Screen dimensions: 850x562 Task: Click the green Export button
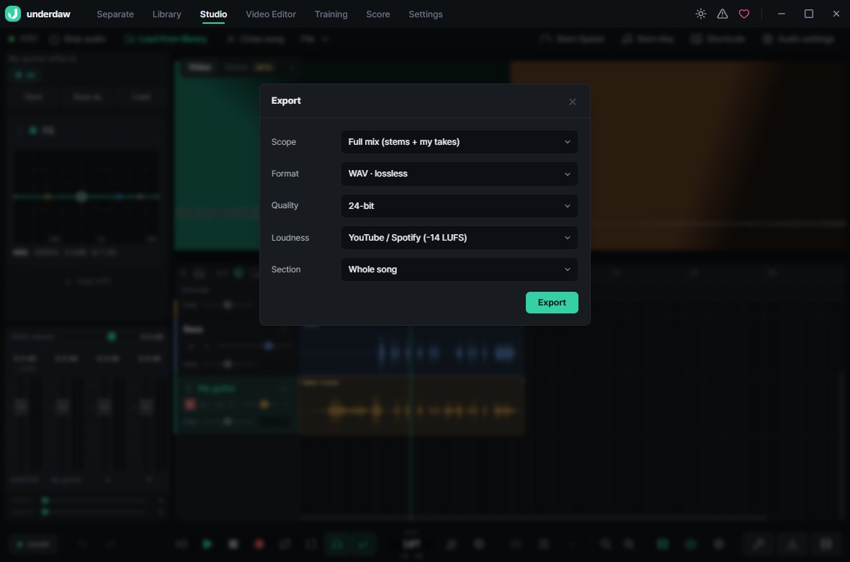pos(552,303)
